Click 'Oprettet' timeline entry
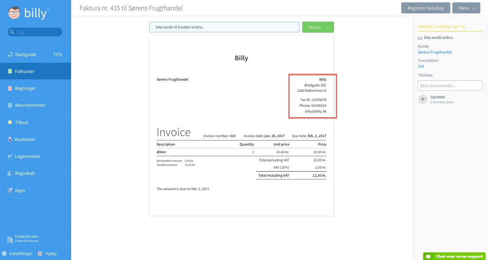This screenshot has width=488, height=260. [x=437, y=97]
